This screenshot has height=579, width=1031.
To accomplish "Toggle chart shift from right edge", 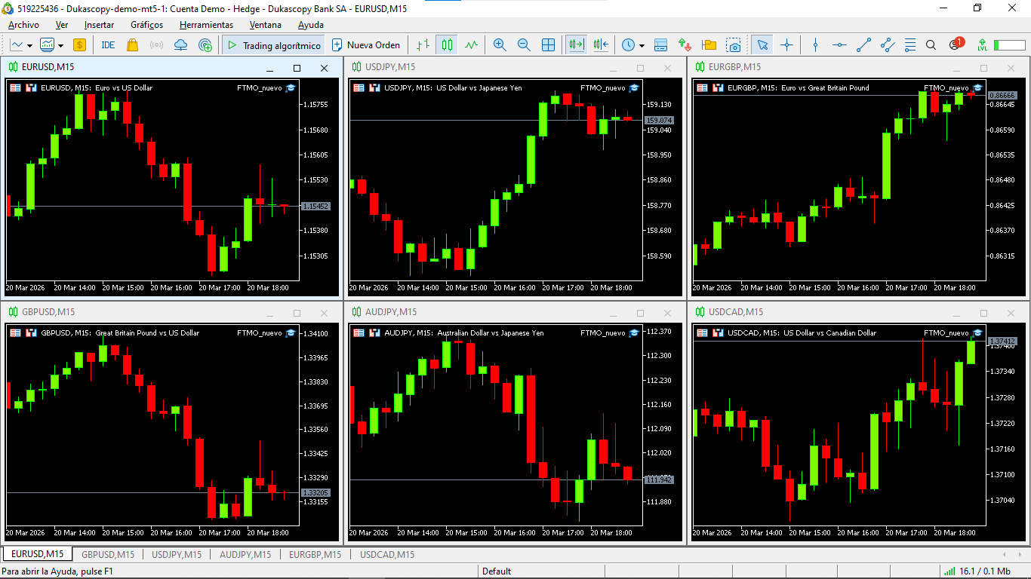I will [x=601, y=45].
